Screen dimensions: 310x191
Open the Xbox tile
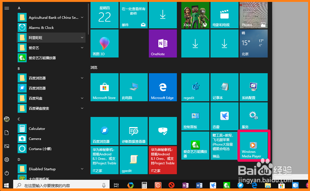point(195,15)
